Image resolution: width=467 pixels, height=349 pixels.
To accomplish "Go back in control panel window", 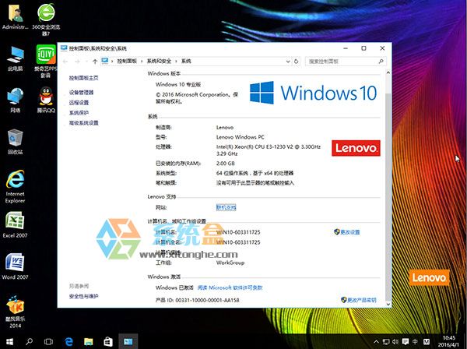I will [x=65, y=62].
